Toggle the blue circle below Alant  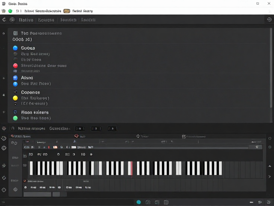tap(15, 84)
